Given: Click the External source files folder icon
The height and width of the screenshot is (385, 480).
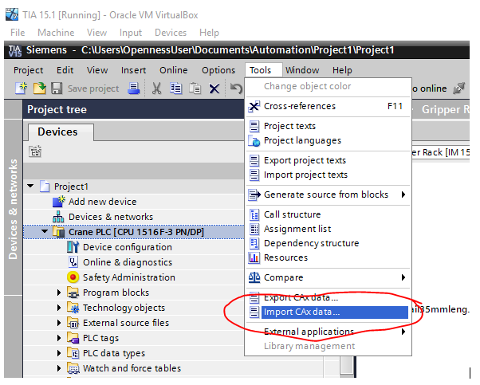Looking at the screenshot, I should [x=73, y=323].
